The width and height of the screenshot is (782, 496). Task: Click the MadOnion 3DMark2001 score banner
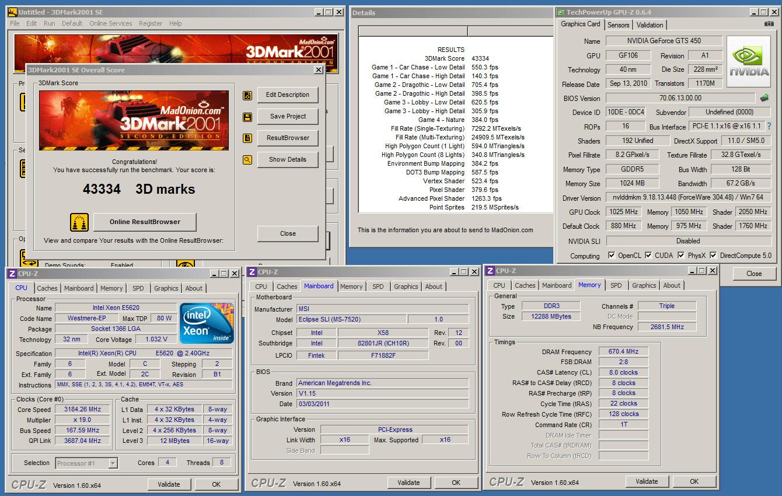tap(134, 121)
